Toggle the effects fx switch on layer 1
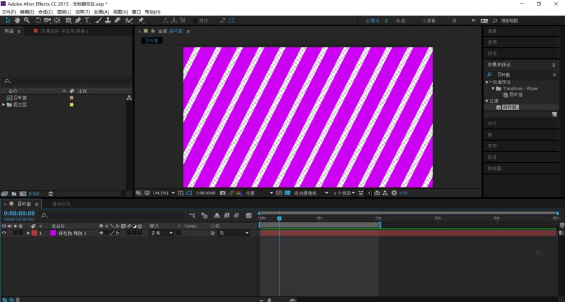This screenshot has width=565, height=302. [x=118, y=233]
